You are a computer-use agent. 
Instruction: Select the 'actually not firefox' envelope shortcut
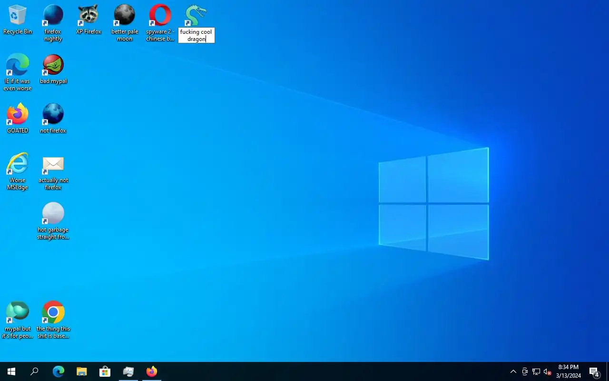[x=53, y=171]
